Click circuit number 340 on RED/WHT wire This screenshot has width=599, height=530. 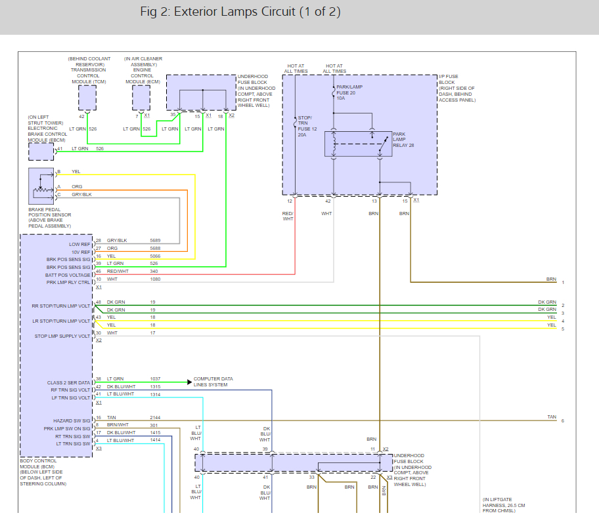coord(154,272)
